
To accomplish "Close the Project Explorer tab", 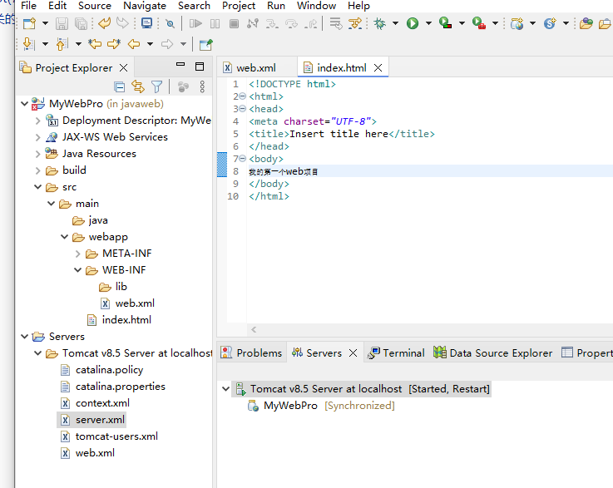I will pyautogui.click(x=124, y=68).
